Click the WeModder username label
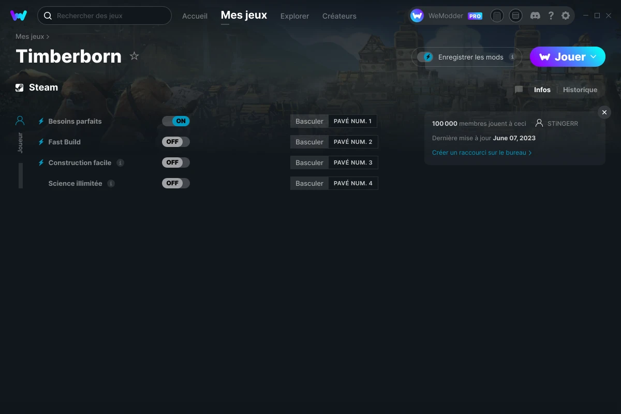 pos(446,16)
